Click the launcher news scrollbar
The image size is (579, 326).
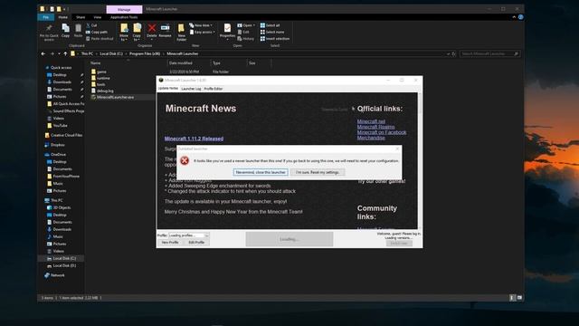(420, 160)
